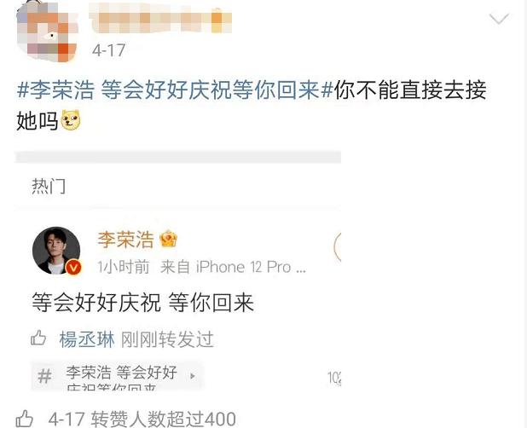Open the 4-17 转赞人数超过400 text
This screenshot has height=428, width=527.
(142, 419)
